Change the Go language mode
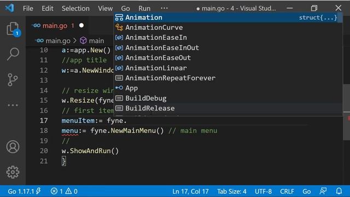The height and width of the screenshot is (197, 350). click(x=306, y=192)
